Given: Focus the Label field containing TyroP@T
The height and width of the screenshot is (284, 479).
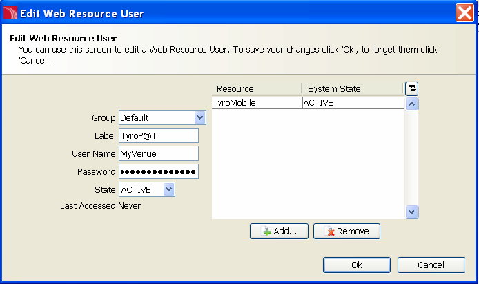Looking at the screenshot, I should point(159,135).
